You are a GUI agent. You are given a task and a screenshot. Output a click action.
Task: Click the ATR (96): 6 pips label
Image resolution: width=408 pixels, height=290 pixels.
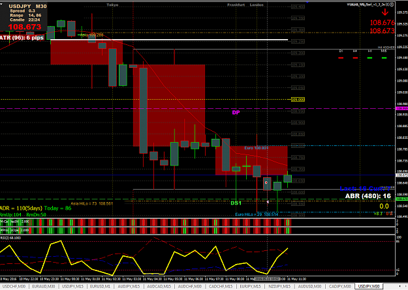coord(22,38)
